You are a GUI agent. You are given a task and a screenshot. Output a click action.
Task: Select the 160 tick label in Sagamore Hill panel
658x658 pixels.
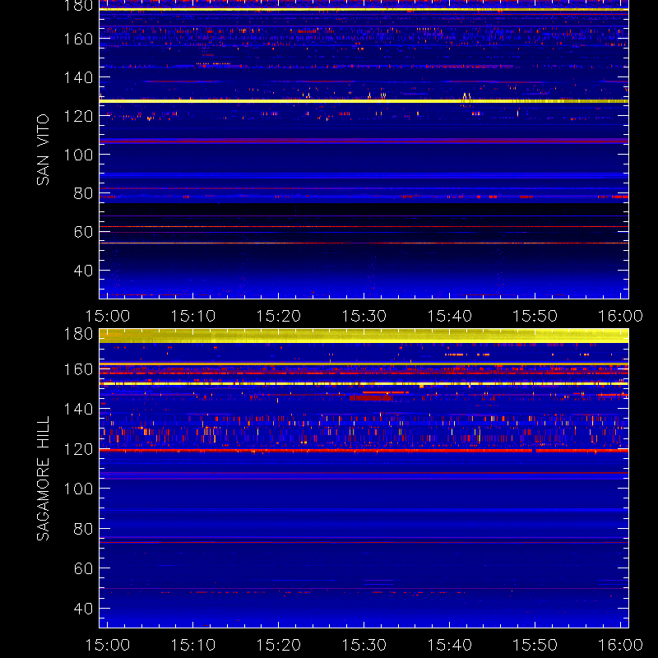coord(78,369)
